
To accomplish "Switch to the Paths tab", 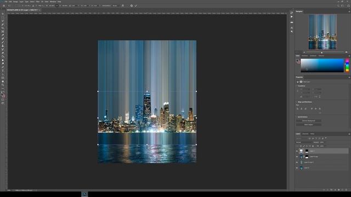I will pos(312,134).
